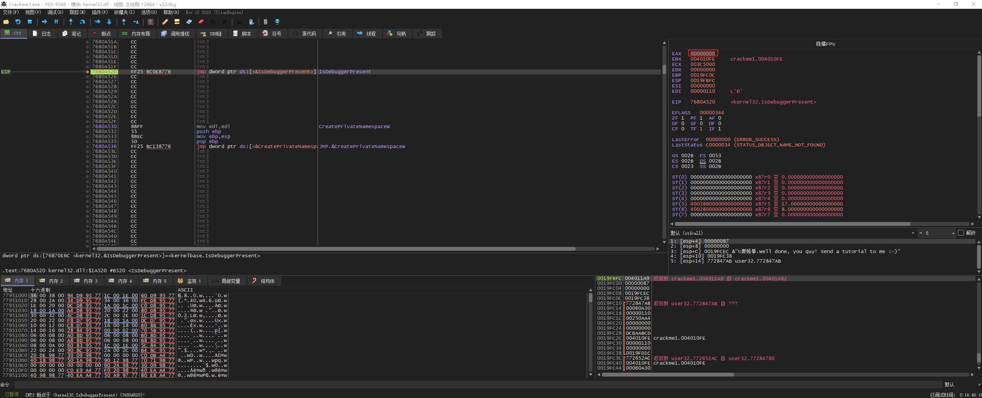This screenshot has height=398, width=982.
Task: Open the 调试(D) menu
Action: pos(55,12)
